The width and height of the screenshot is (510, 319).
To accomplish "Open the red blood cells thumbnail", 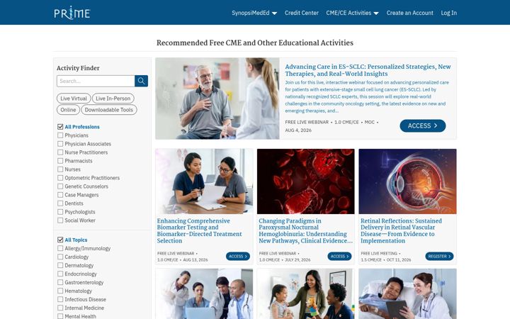I will (306, 181).
